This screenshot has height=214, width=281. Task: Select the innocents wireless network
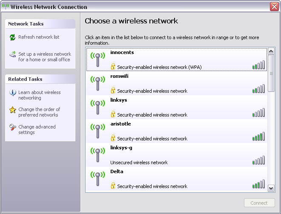(122, 53)
